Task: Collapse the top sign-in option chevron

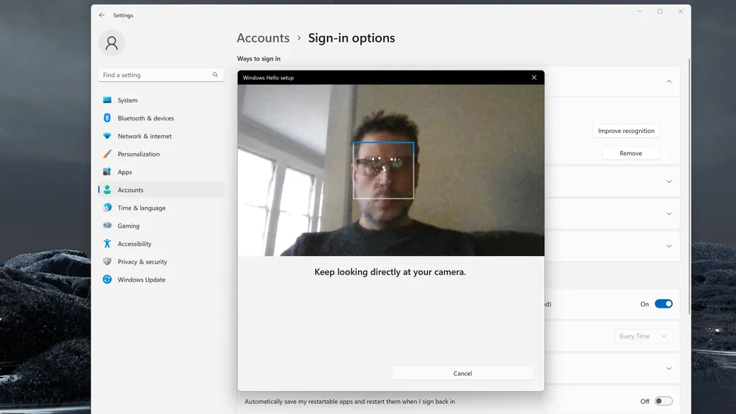Action: pyautogui.click(x=669, y=82)
